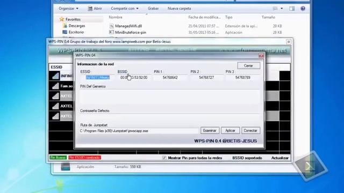Click the Aplicar button
The height and width of the screenshot is (193, 344).
[230, 130]
